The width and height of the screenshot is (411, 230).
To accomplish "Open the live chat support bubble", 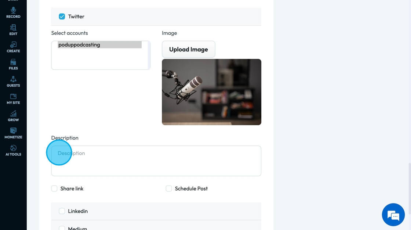I will coord(393,215).
